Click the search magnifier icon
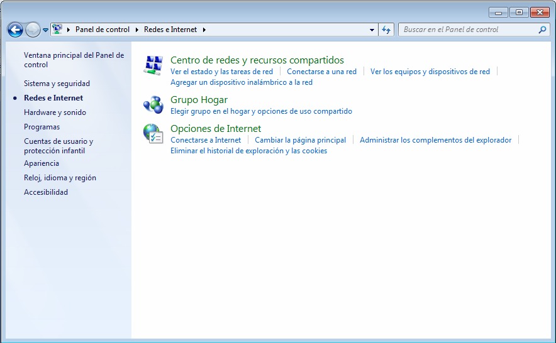 [x=542, y=30]
